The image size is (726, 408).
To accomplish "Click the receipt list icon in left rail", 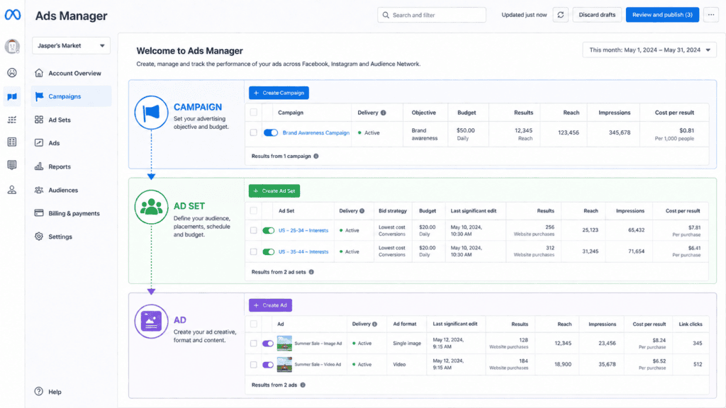I will pyautogui.click(x=12, y=165).
